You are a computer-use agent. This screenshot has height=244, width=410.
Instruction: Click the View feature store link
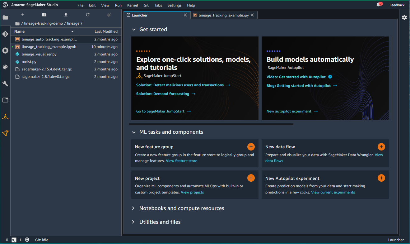[181, 161]
